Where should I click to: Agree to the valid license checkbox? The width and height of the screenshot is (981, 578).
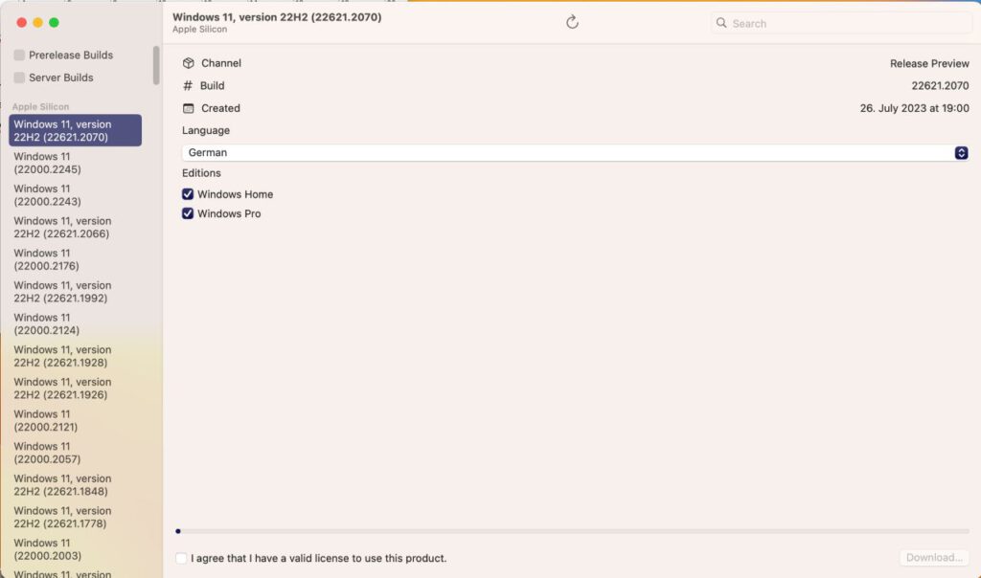coord(181,558)
